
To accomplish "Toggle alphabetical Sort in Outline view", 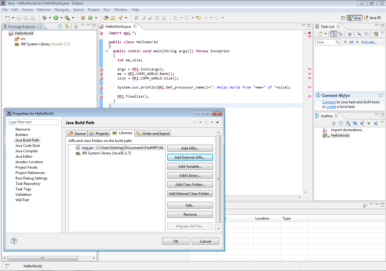I will click(x=348, y=123).
